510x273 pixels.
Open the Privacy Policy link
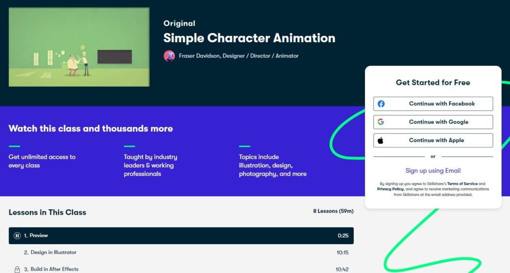coord(391,189)
